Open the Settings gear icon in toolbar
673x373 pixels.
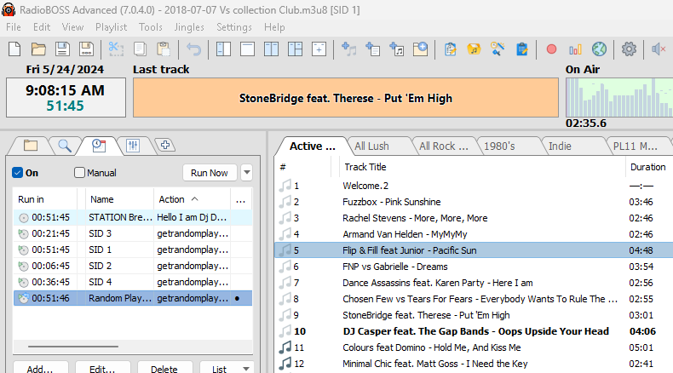click(x=629, y=49)
